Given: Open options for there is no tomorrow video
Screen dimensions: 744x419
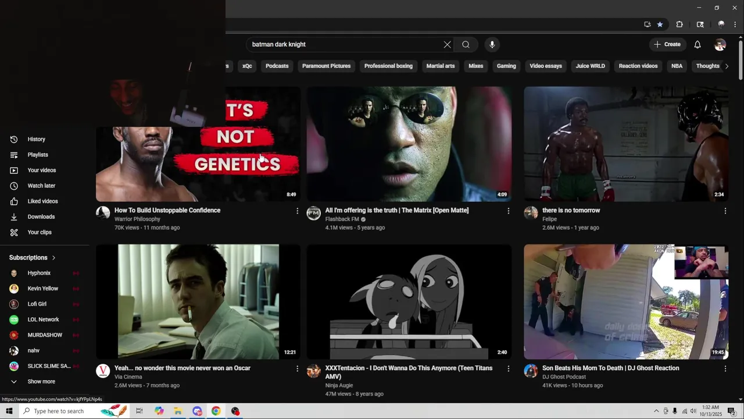Looking at the screenshot, I should pyautogui.click(x=725, y=211).
